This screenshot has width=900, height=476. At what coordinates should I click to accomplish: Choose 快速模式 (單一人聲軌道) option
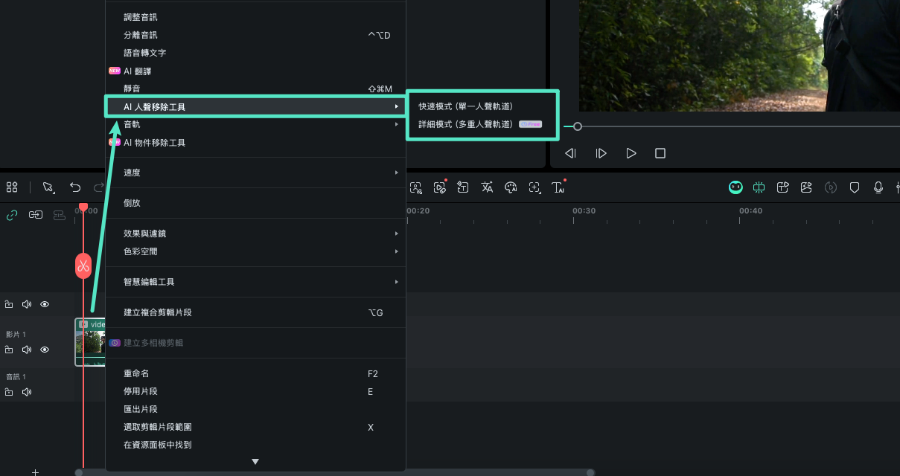click(465, 106)
